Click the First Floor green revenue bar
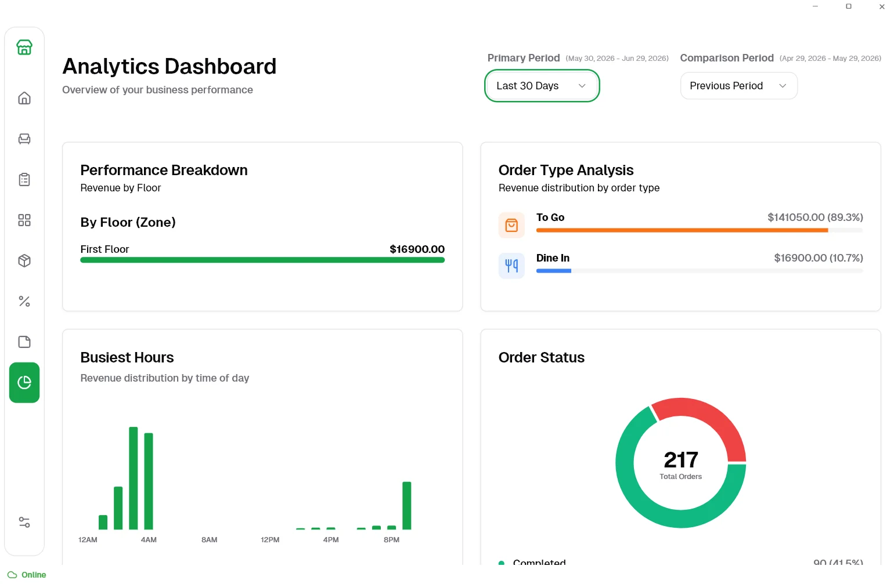This screenshot has width=894, height=584. 262,260
